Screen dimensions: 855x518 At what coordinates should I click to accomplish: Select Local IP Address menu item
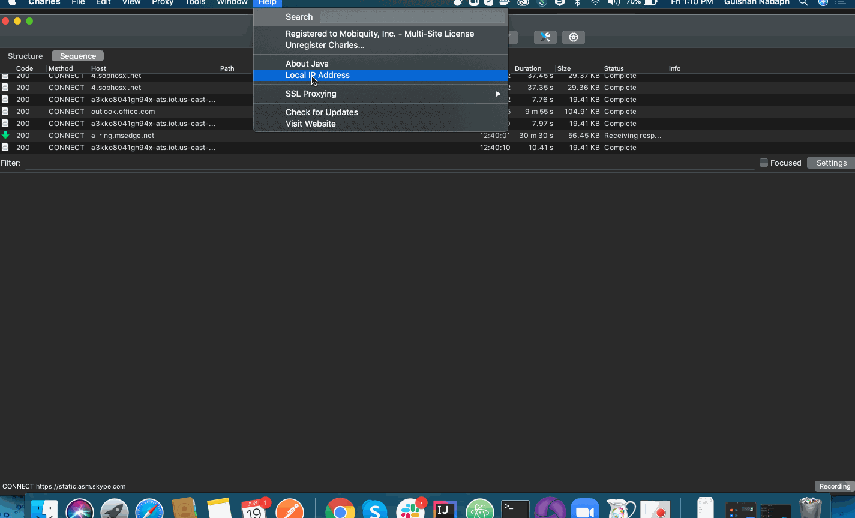pos(380,75)
